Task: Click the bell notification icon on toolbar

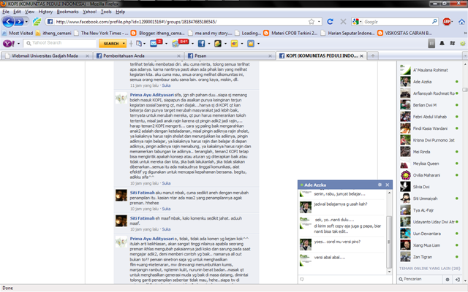Action: [442, 44]
